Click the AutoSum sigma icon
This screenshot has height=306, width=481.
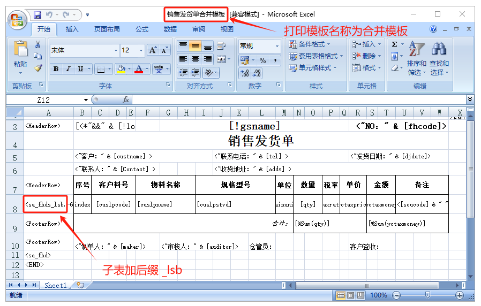tap(395, 44)
